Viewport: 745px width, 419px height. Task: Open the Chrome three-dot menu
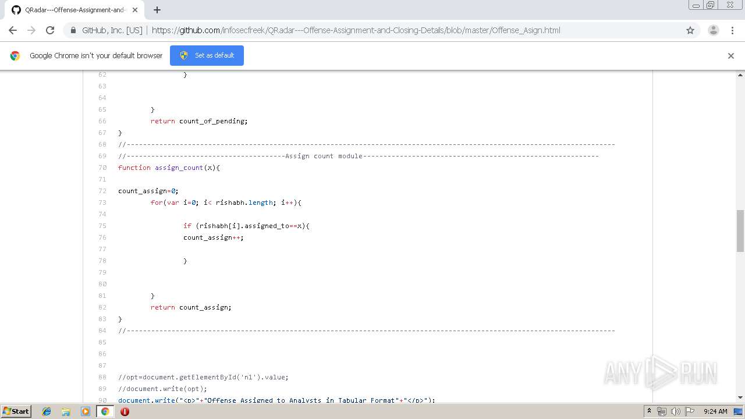732,30
